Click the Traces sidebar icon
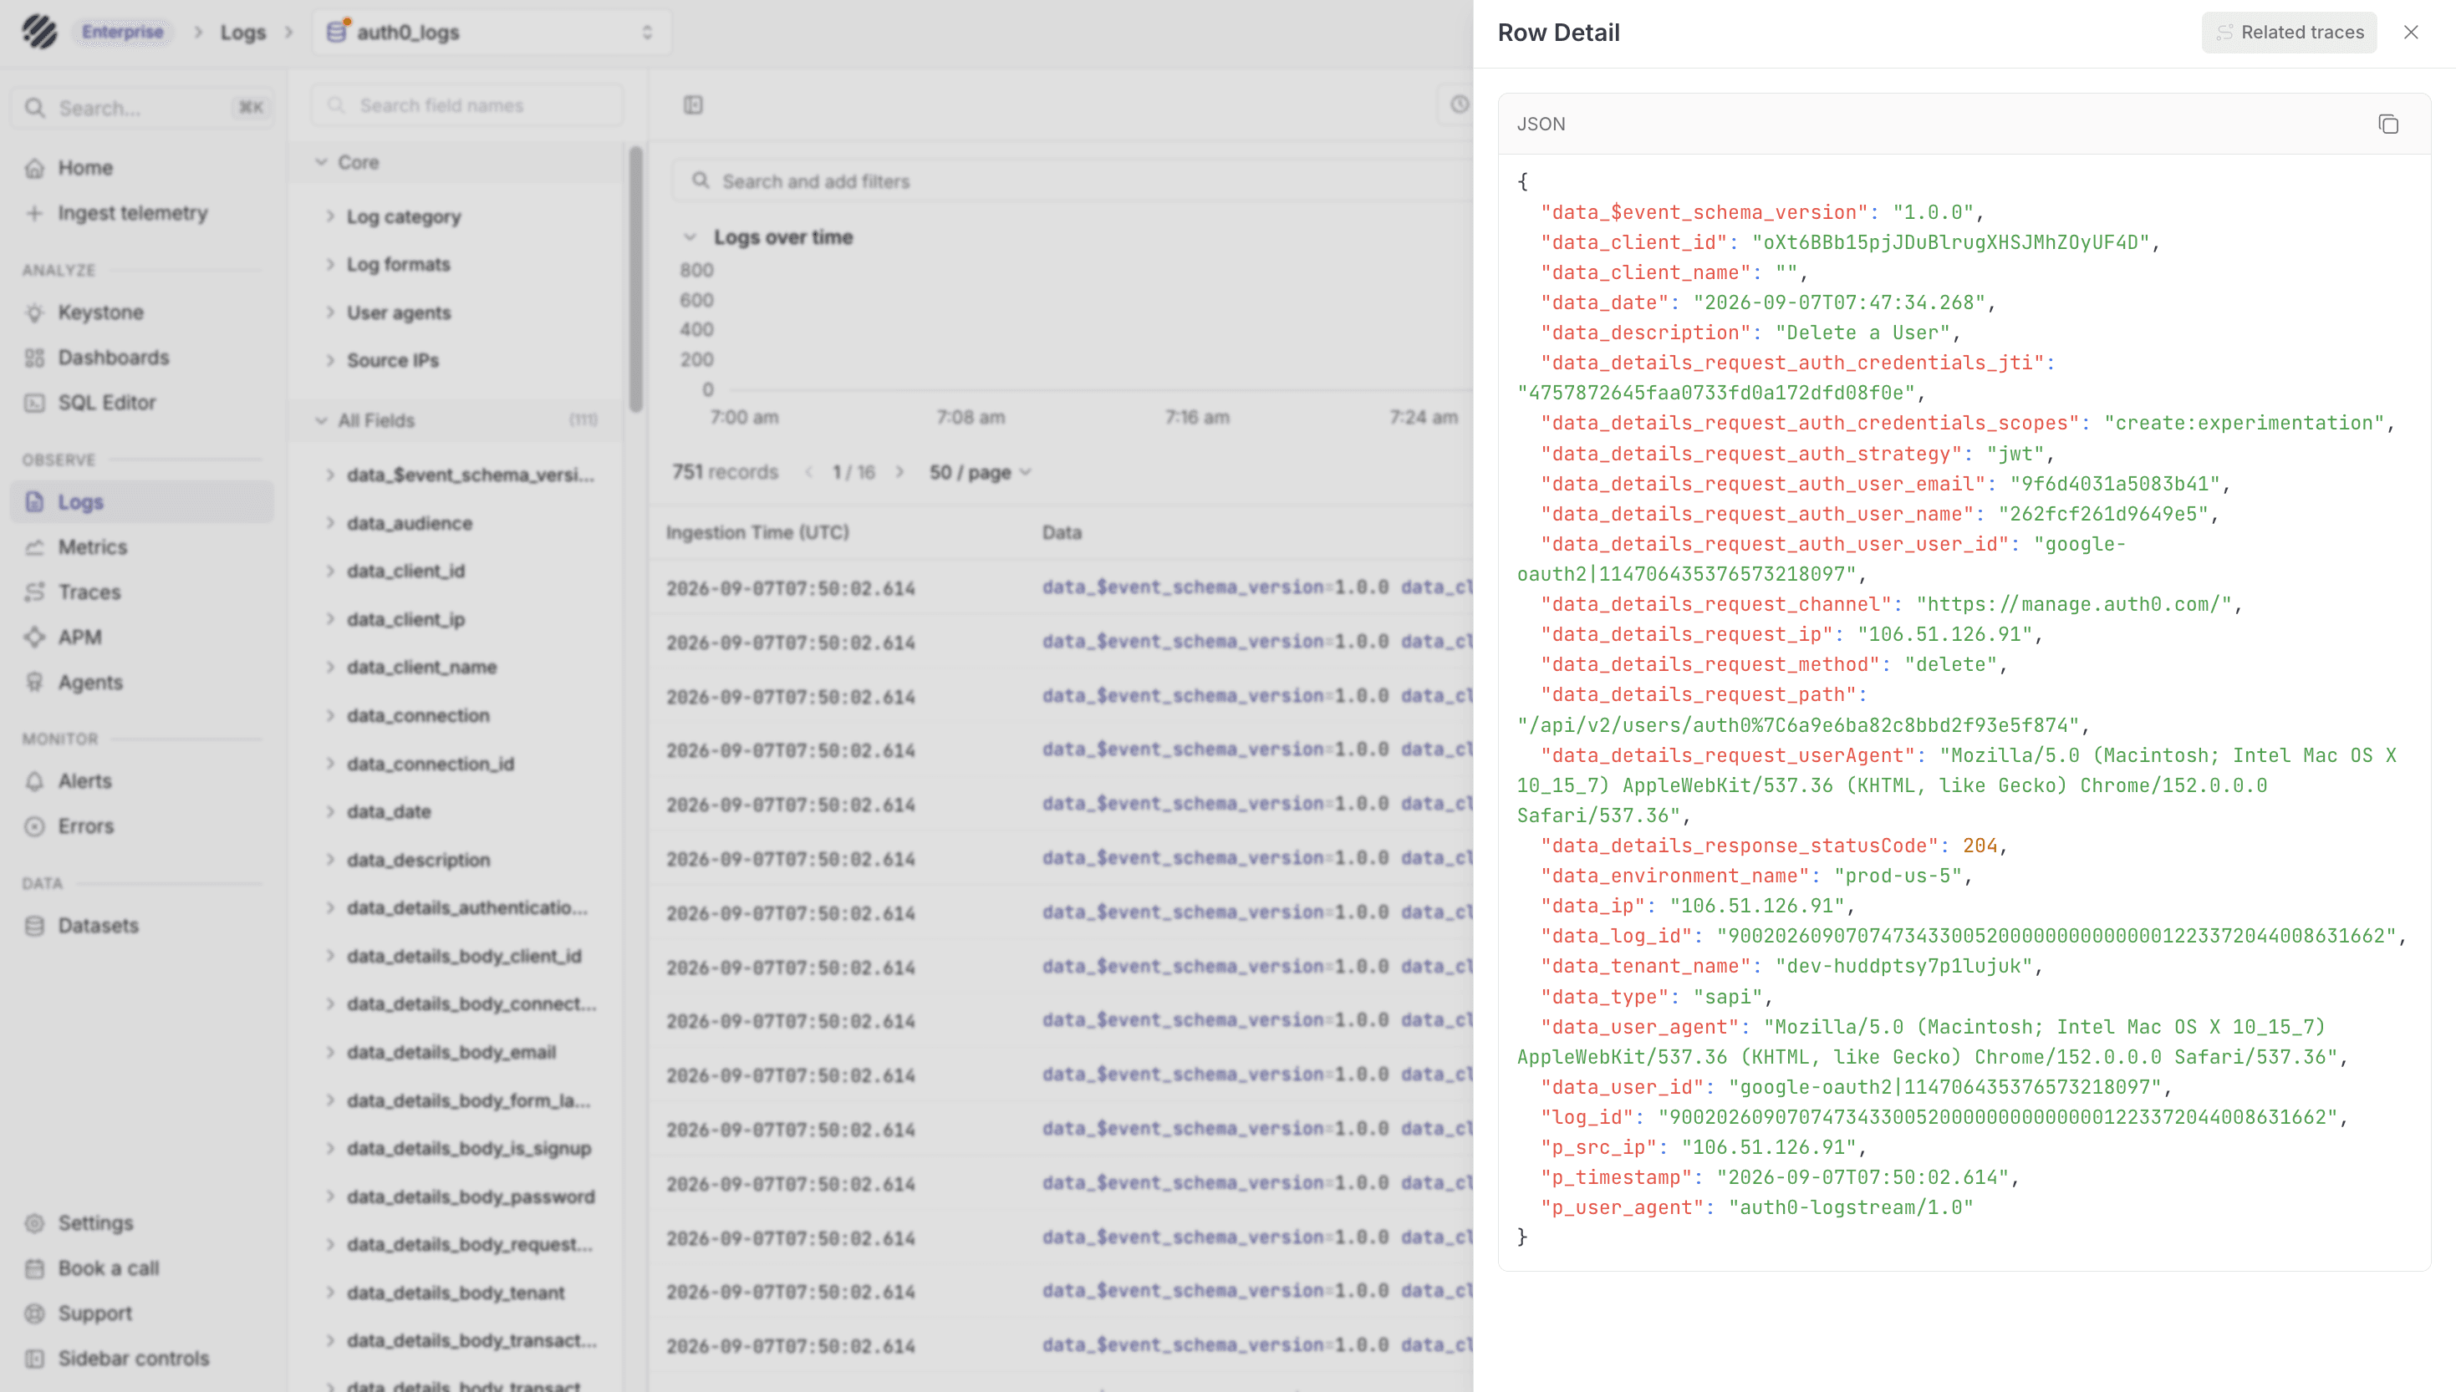The width and height of the screenshot is (2456, 1392). 34,592
